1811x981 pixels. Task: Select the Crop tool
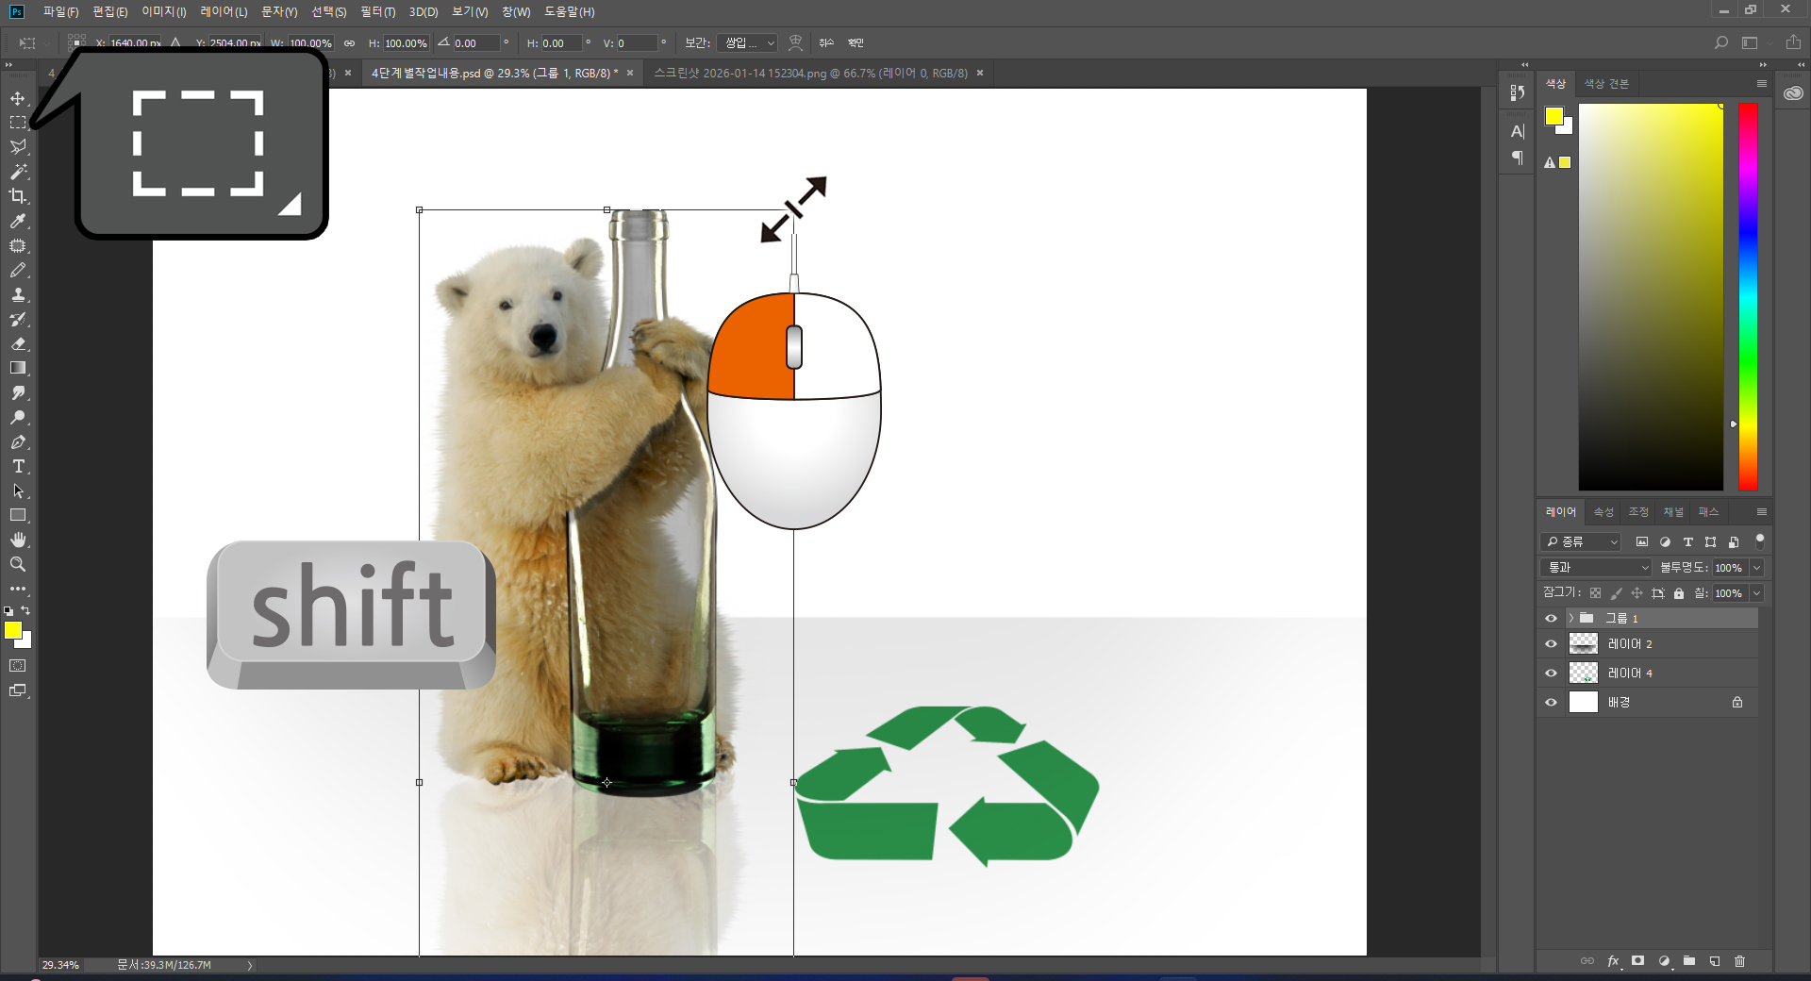(x=18, y=196)
